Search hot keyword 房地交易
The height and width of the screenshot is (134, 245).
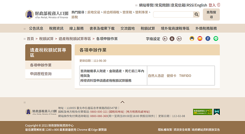(94, 12)
